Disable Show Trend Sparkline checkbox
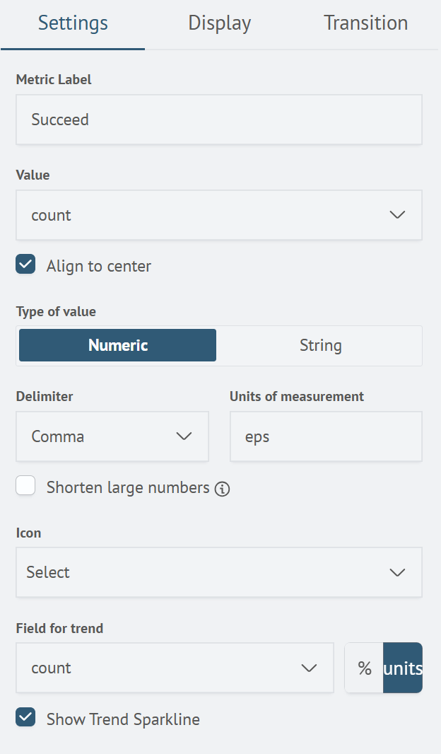 click(x=26, y=719)
